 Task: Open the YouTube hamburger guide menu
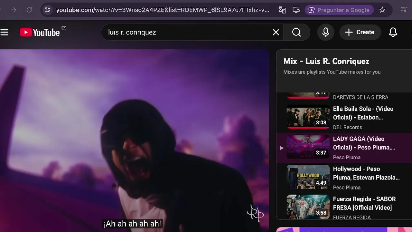(x=4, y=32)
